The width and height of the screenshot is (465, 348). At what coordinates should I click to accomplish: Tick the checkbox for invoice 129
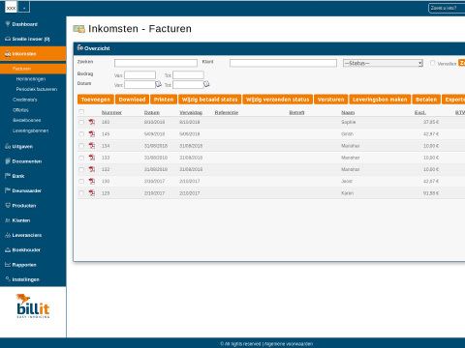point(81,193)
